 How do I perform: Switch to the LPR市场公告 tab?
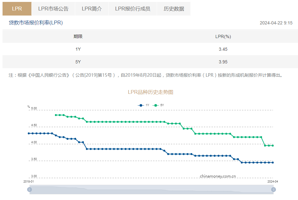point(53,9)
